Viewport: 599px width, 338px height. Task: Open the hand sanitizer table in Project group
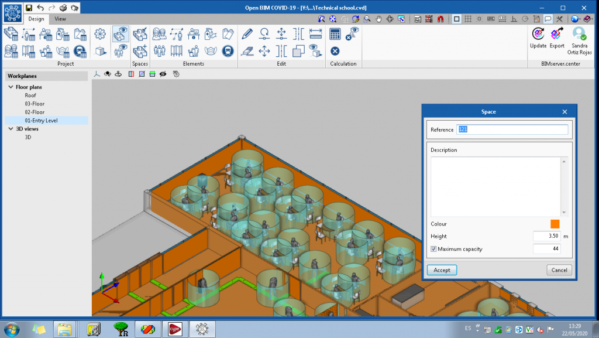pyautogui.click(x=62, y=34)
